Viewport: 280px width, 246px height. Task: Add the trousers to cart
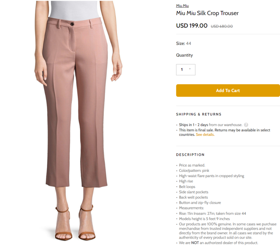pyautogui.click(x=228, y=91)
